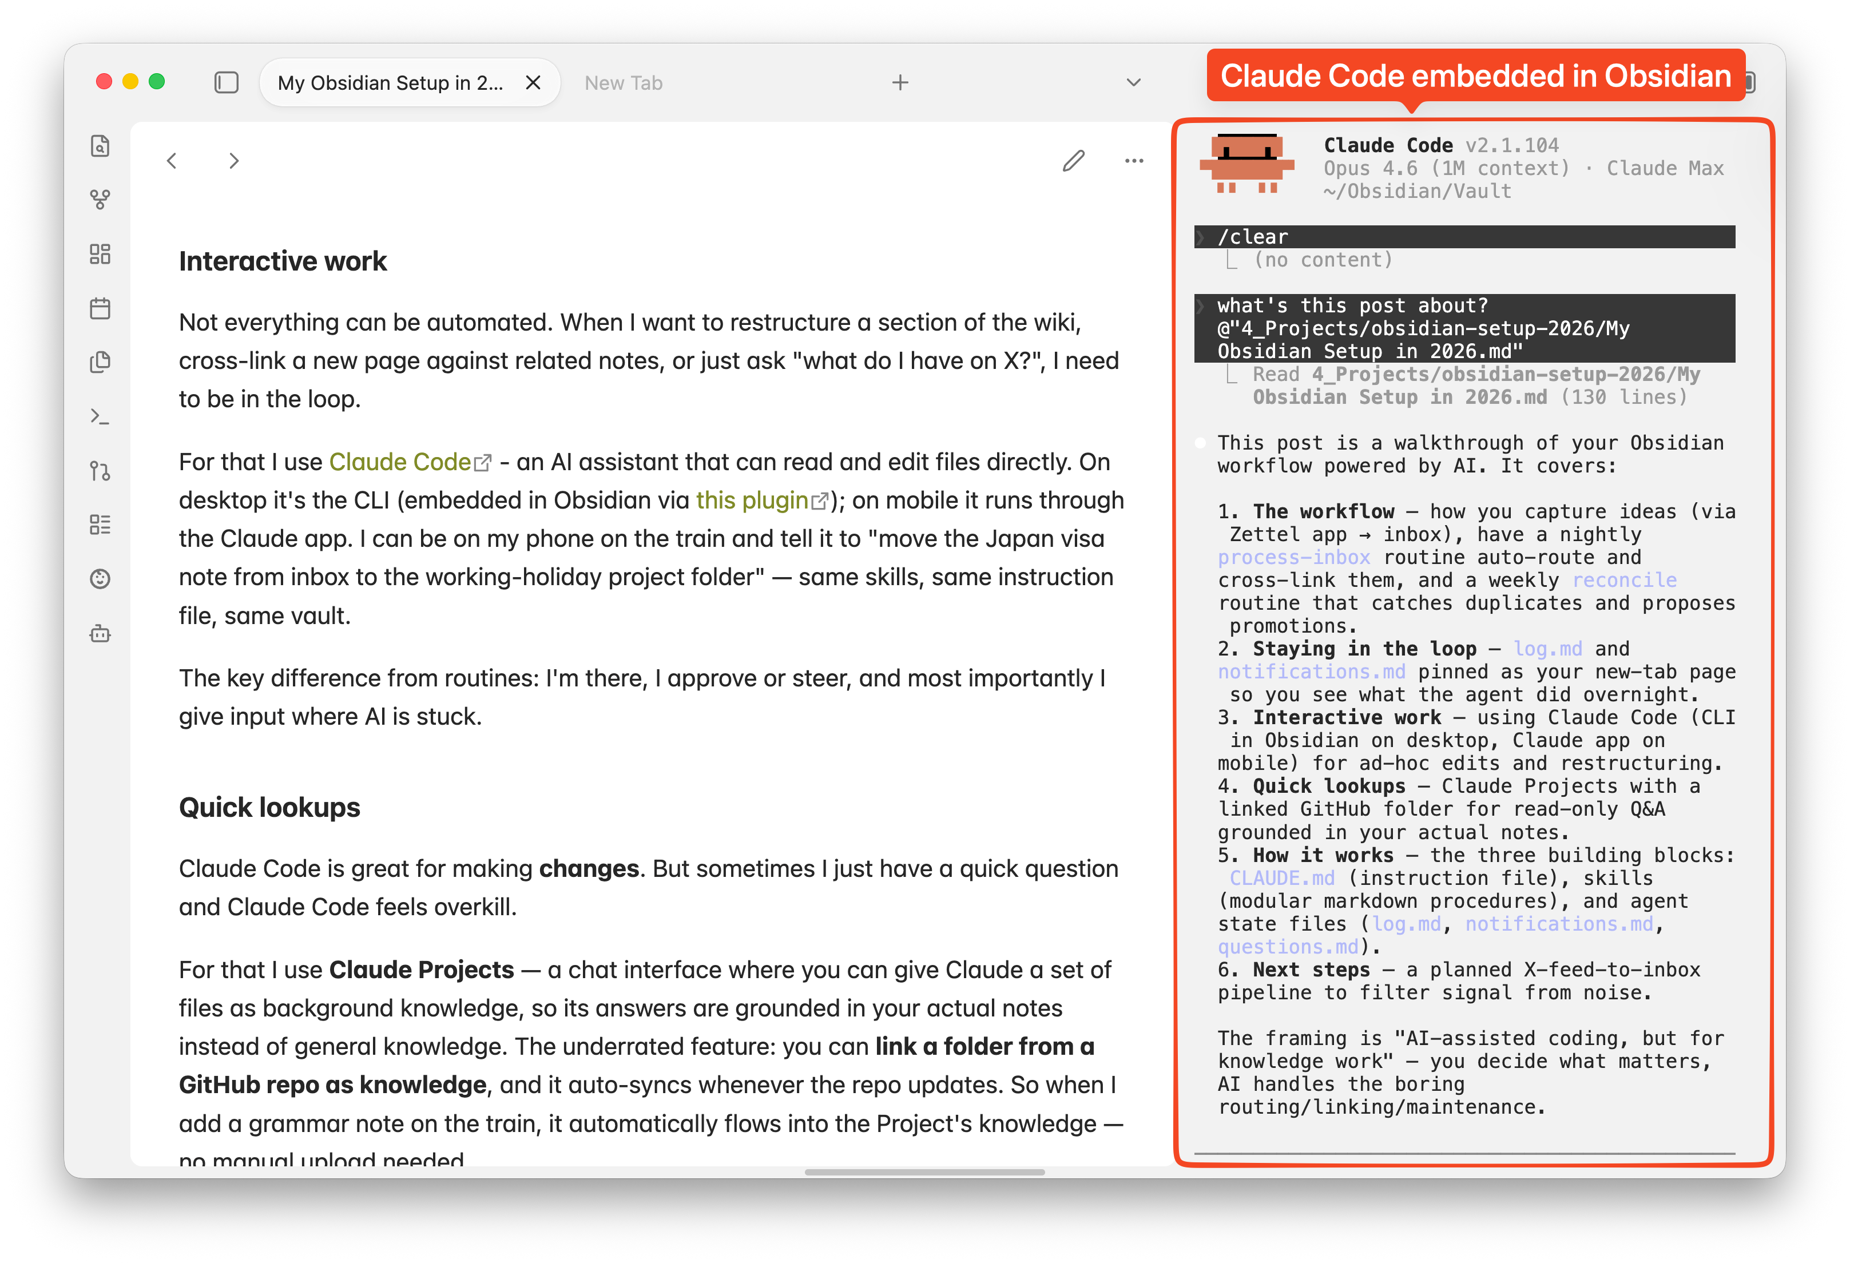
Task: Open the list-layout icon in ribbon
Action: 100,525
